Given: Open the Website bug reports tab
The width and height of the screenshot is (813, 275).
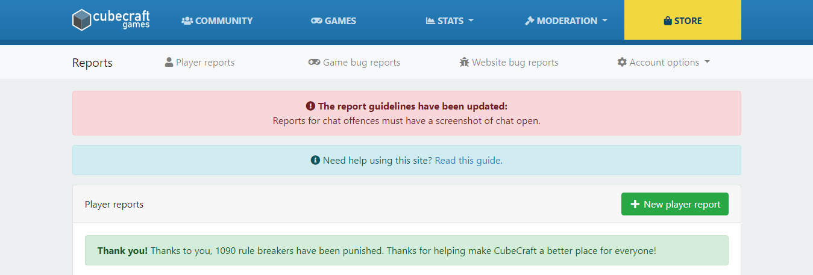Looking at the screenshot, I should click(509, 62).
